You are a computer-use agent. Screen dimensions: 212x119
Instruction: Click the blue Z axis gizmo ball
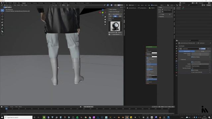[x=103, y=10]
